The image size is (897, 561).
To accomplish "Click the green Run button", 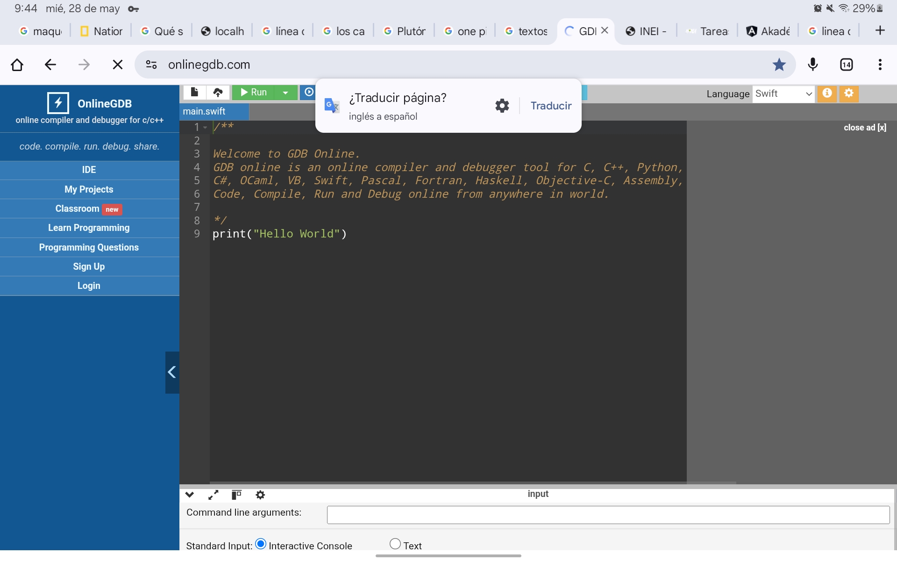I will pos(254,93).
